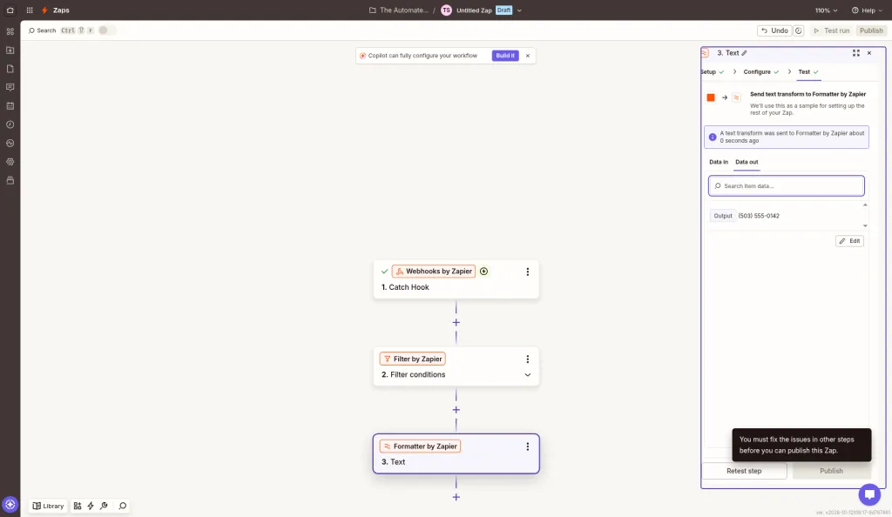
Task: Add a step after Formatter Text
Action: pos(456,497)
